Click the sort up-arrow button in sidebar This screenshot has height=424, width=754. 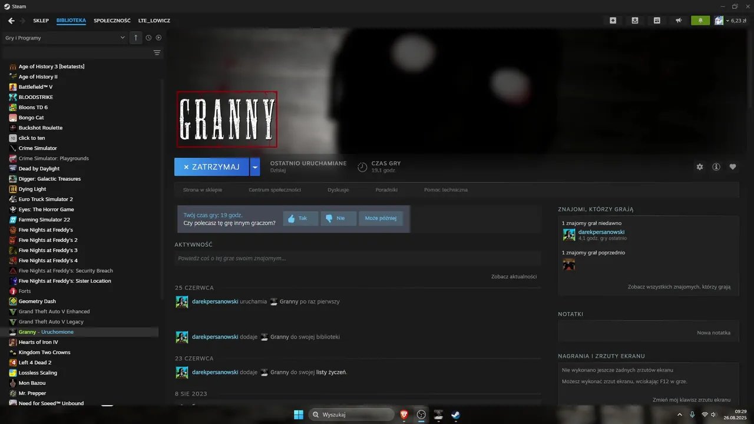click(135, 38)
